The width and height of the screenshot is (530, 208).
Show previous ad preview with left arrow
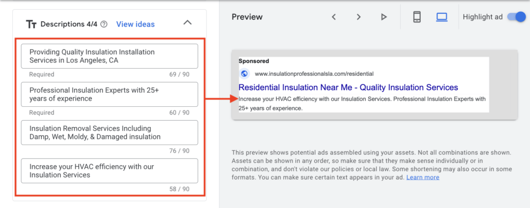[334, 17]
